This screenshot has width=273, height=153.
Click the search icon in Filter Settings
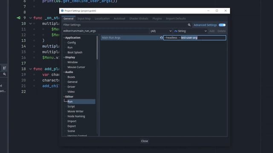coord(189,25)
